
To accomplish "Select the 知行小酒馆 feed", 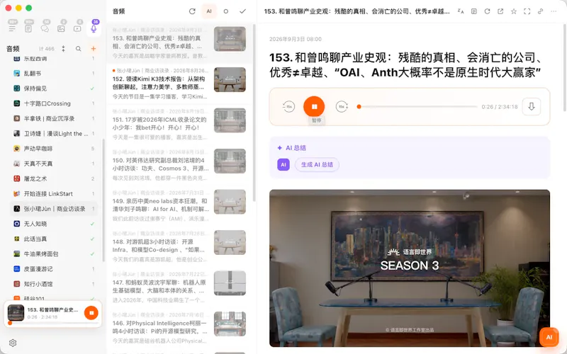I will 54,284.
